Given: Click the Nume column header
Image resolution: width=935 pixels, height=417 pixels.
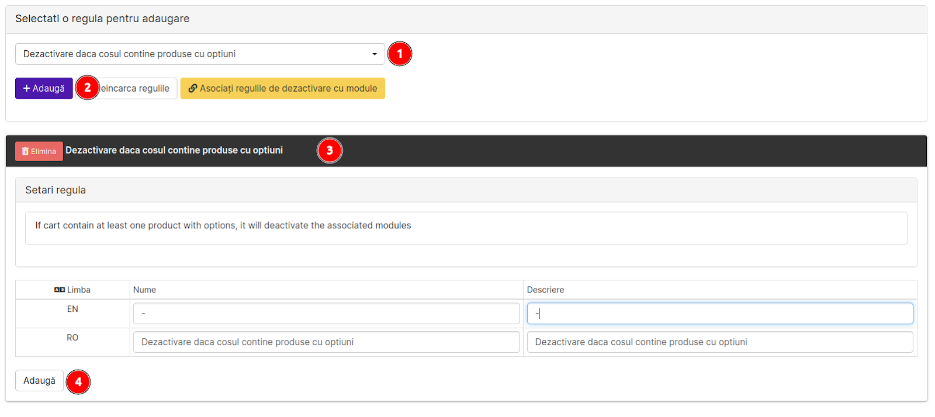Looking at the screenshot, I should coord(144,290).
